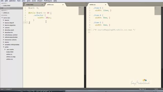Expand the estructuras-control folder
The width and height of the screenshot is (163, 92).
(x=4, y=35)
